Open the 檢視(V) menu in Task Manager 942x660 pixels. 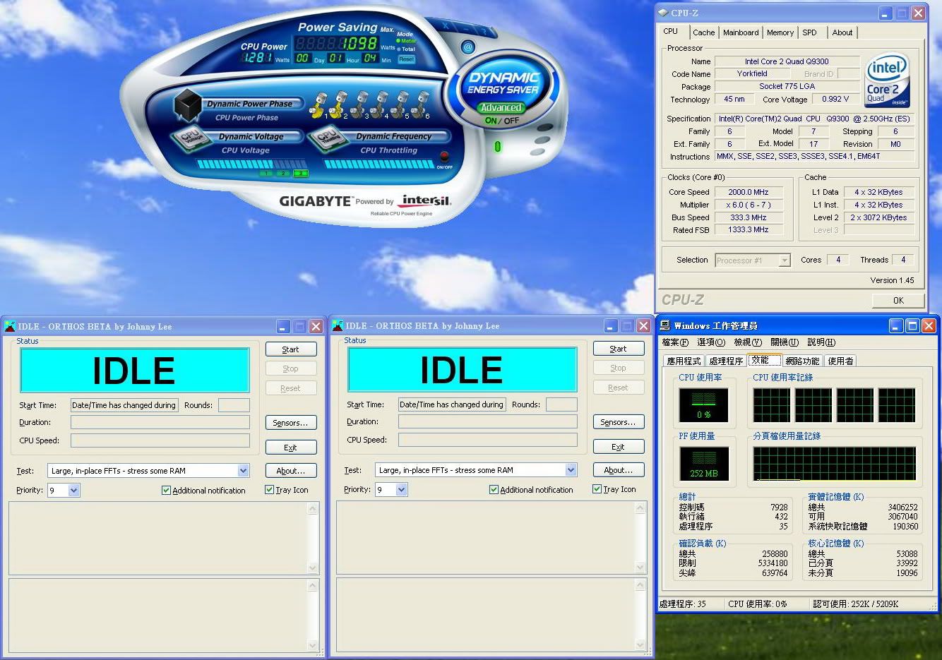748,342
